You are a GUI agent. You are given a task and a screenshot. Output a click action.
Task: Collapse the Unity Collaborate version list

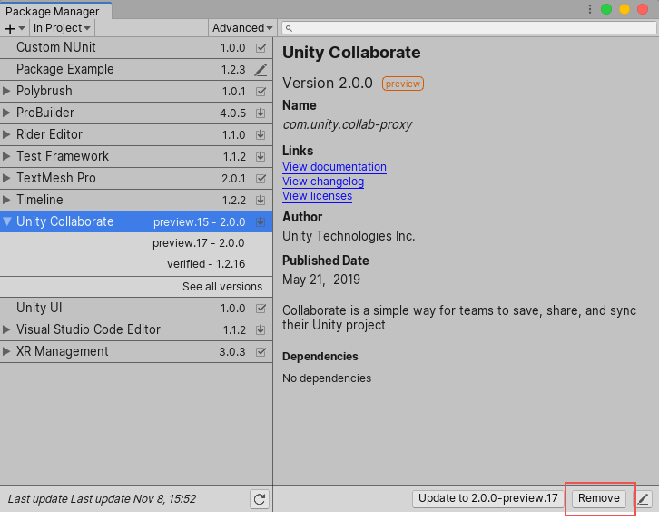tap(7, 221)
